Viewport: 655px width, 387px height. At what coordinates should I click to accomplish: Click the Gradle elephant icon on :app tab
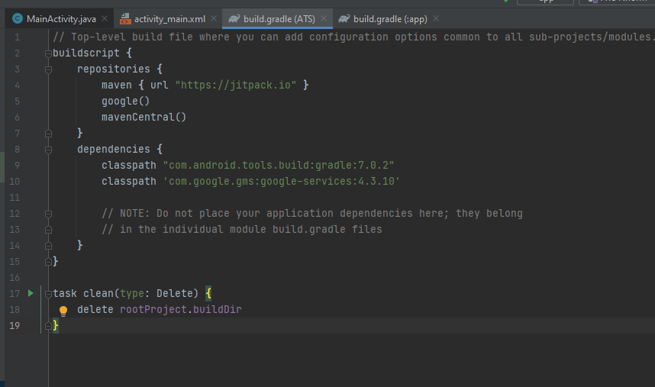[x=344, y=19]
